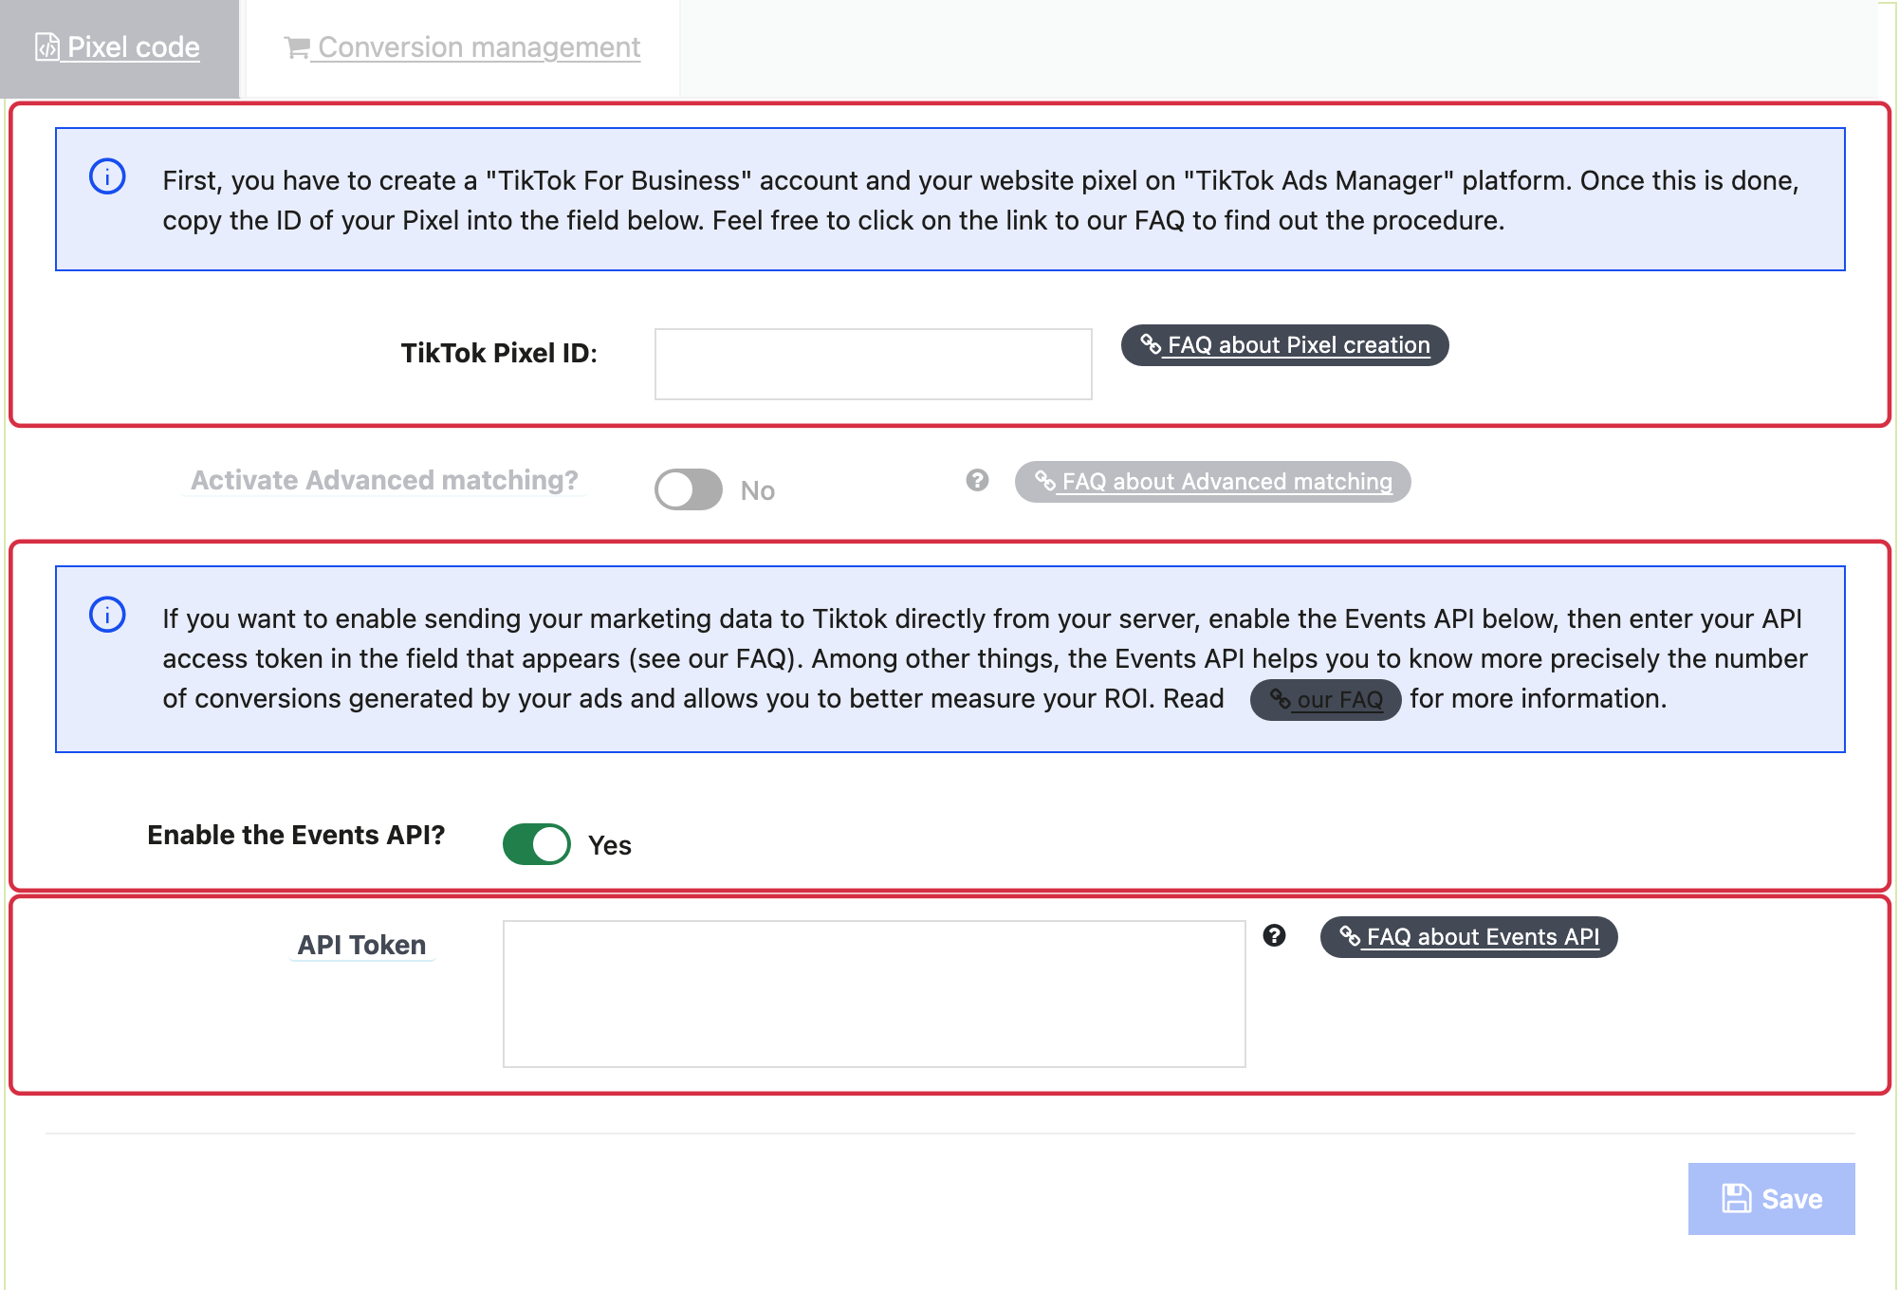Open the 'our FAQ' link in notice

point(1326,700)
